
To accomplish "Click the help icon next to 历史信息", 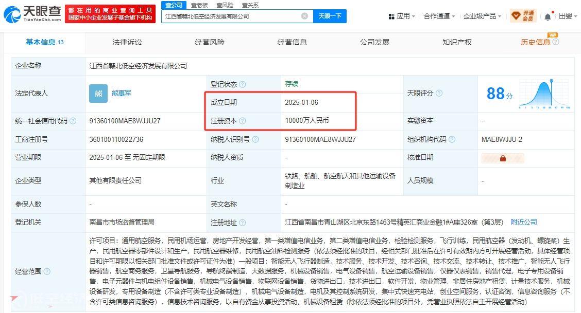I will point(556,42).
